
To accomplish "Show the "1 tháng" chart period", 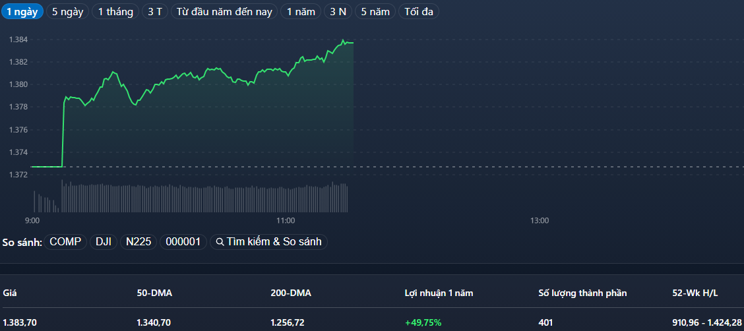I will 115,12.
